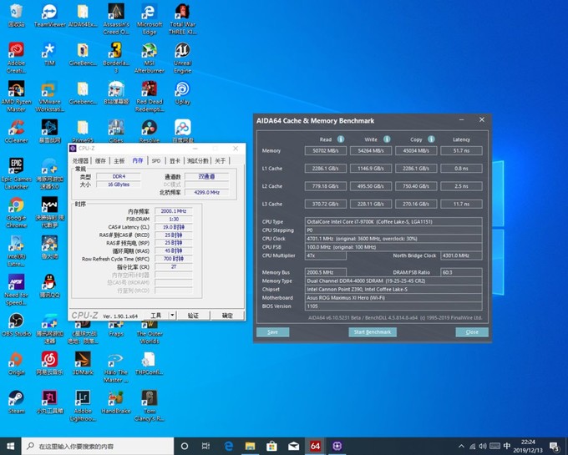Click the Memory Read value 50702 MB/s
The width and height of the screenshot is (568, 455).
(x=325, y=150)
